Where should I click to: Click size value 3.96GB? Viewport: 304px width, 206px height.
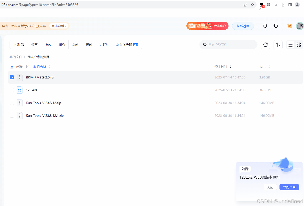(x=265, y=77)
